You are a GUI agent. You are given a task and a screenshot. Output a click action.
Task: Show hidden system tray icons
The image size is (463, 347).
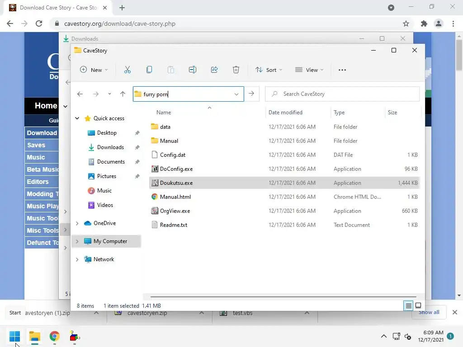383,336
